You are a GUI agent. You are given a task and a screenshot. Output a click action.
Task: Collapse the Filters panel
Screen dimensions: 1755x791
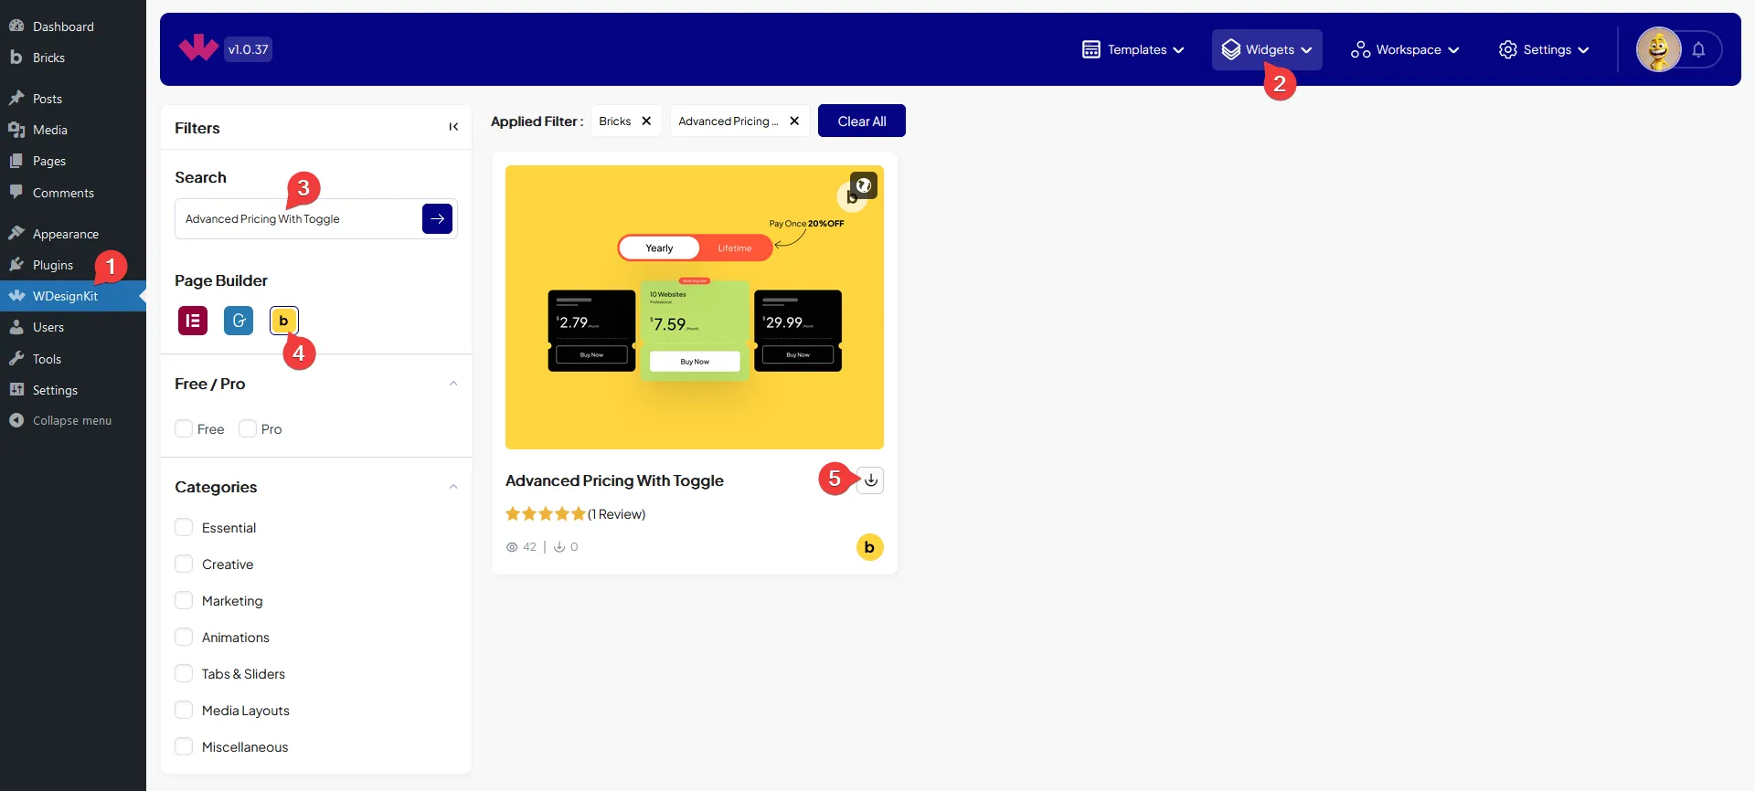453,128
